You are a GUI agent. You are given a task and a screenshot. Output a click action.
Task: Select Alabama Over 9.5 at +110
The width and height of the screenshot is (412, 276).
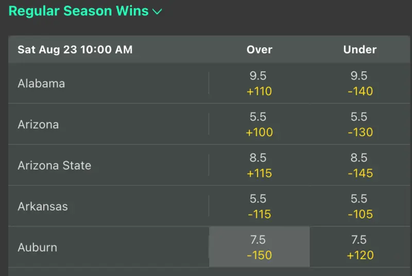click(x=259, y=83)
